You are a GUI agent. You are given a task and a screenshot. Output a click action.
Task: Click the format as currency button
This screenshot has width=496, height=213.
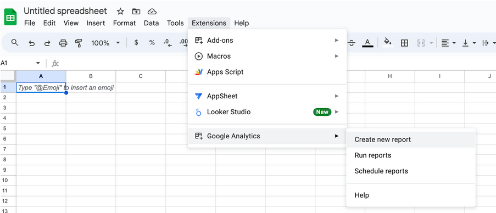click(x=136, y=43)
